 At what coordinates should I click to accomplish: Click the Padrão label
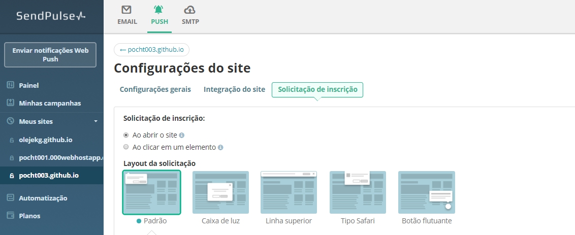coord(155,221)
